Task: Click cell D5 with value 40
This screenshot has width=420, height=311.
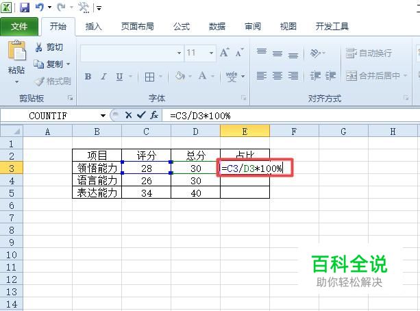Action: click(x=195, y=193)
